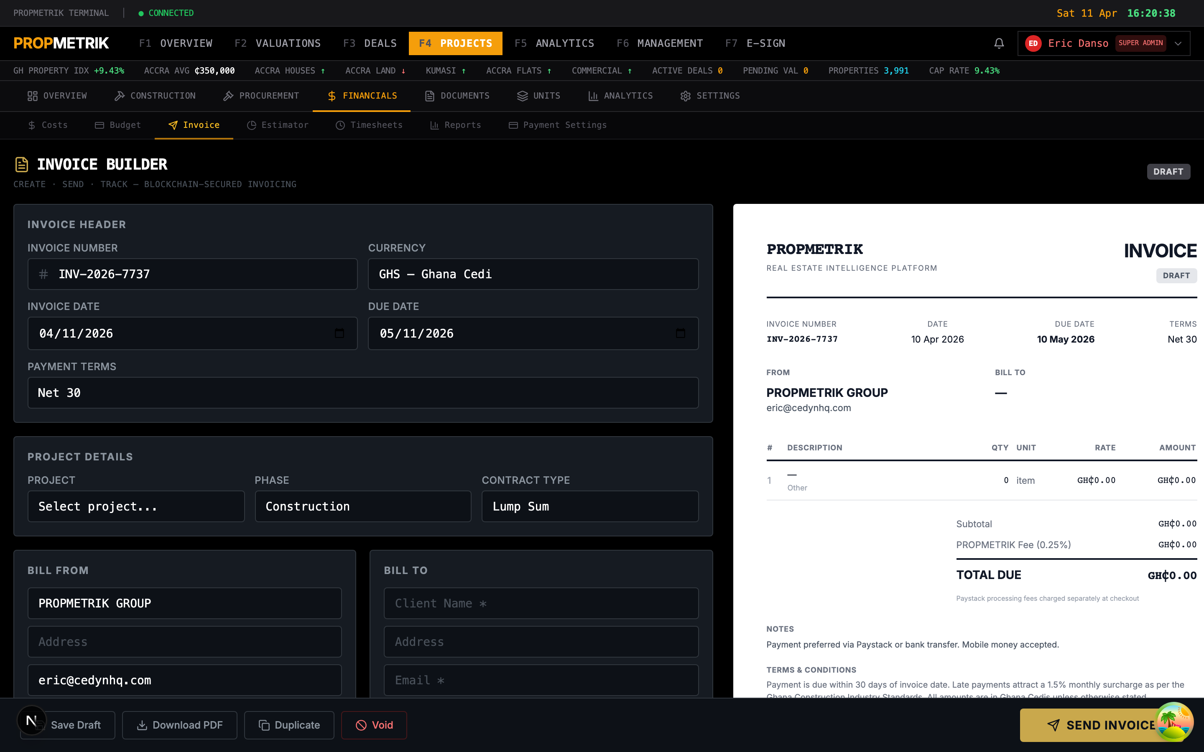Switch to the Budget sub-tab

(118, 125)
